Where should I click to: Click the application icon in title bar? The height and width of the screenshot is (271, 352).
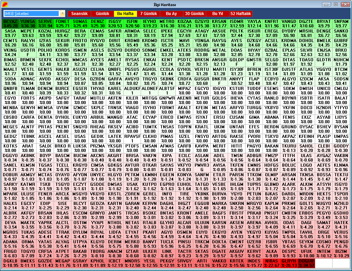coord(5,4)
